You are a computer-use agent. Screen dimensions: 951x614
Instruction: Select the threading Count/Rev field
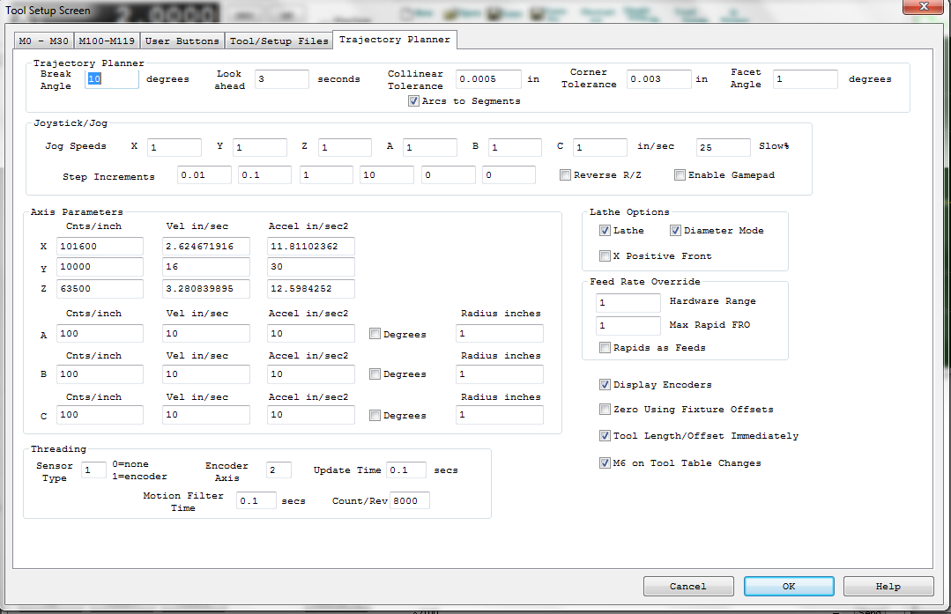[x=410, y=501]
